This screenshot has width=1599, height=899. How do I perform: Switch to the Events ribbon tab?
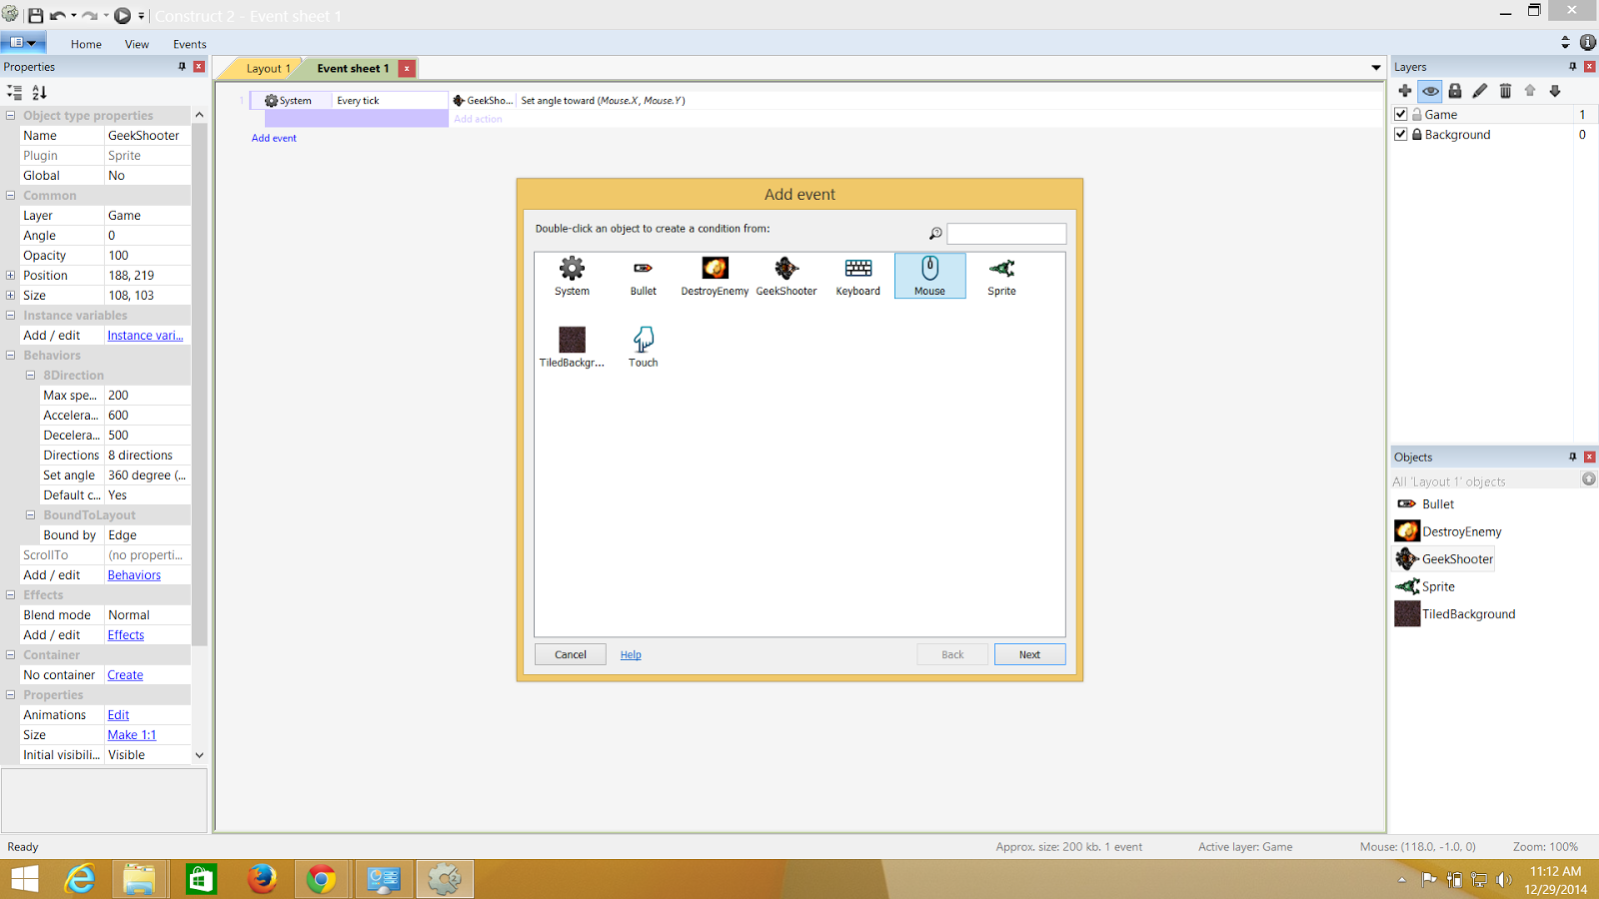click(x=189, y=44)
